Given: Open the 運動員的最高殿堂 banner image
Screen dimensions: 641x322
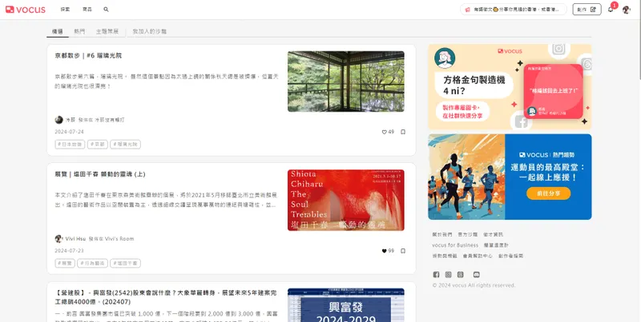Looking at the screenshot, I should (x=510, y=177).
